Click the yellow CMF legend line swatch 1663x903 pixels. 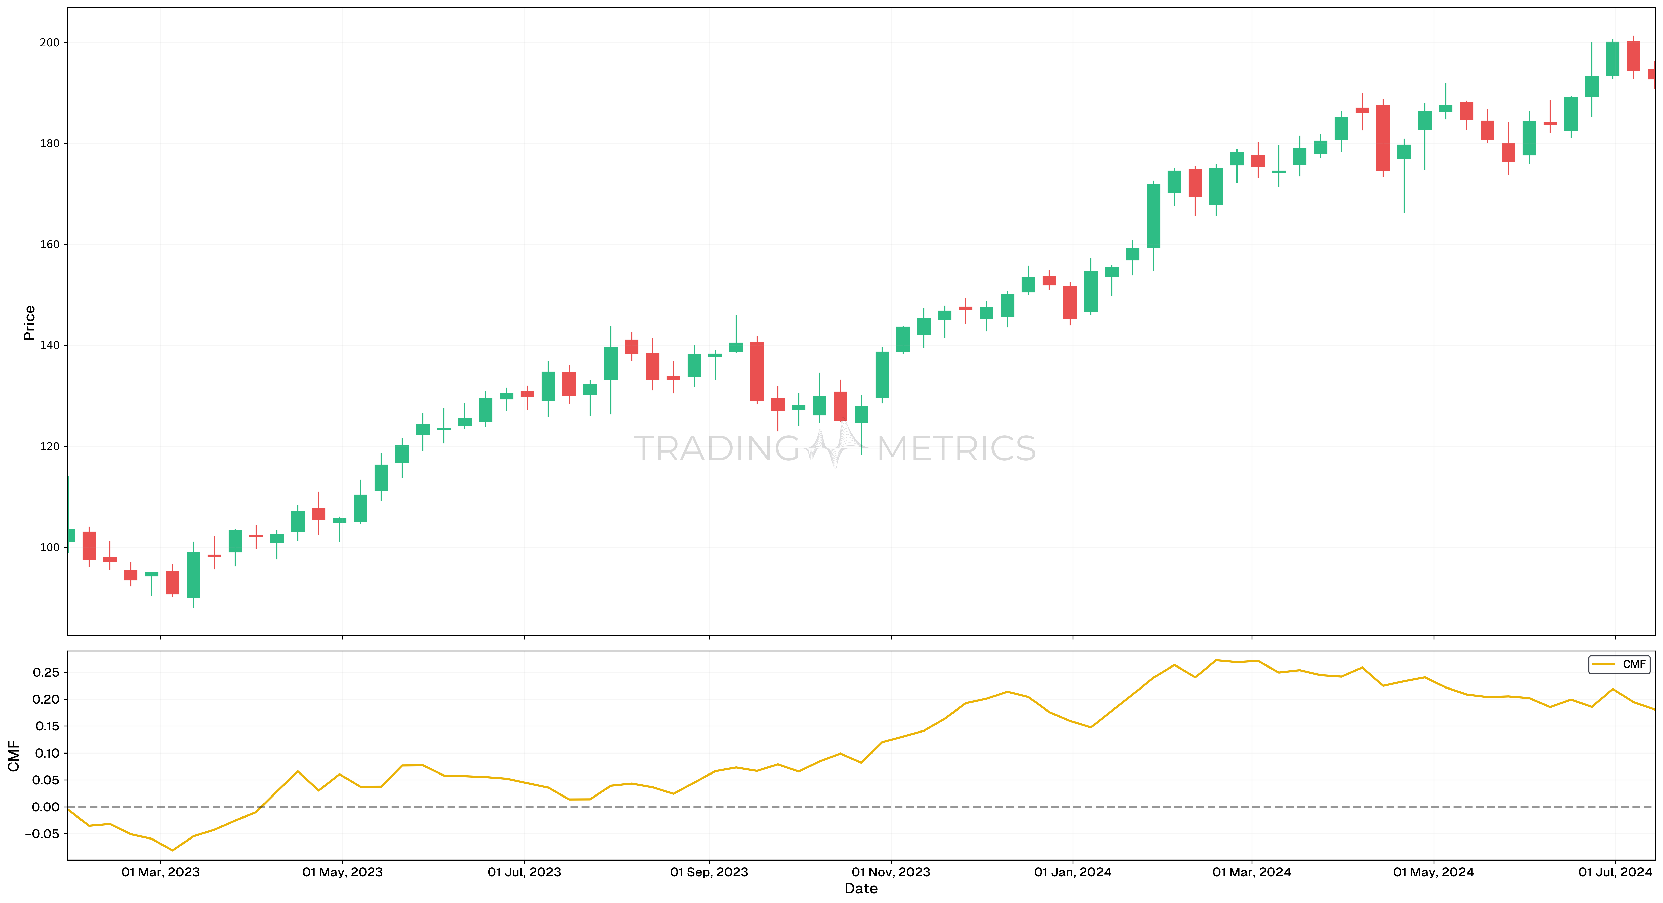[1604, 664]
